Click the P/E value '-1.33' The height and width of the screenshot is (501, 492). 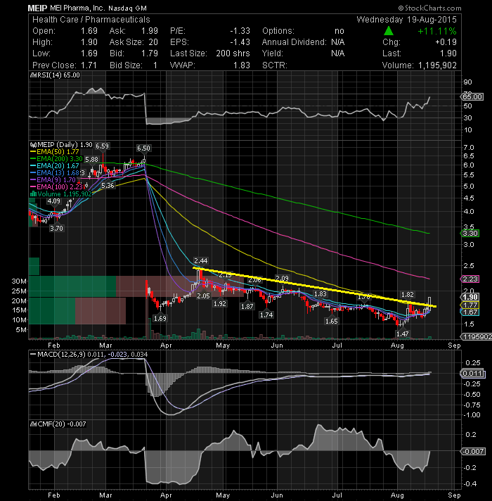[240, 31]
